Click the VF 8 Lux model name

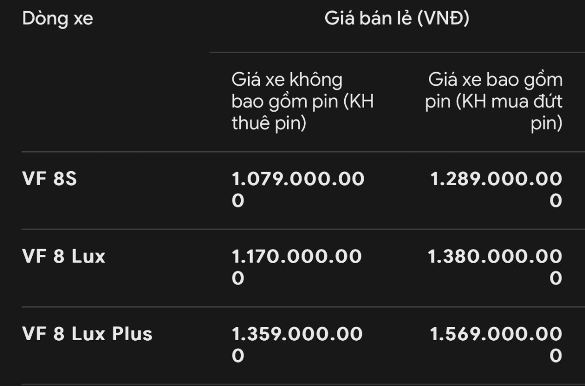point(64,256)
